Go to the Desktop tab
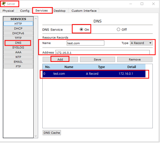The image size is (160, 143). click(x=60, y=11)
